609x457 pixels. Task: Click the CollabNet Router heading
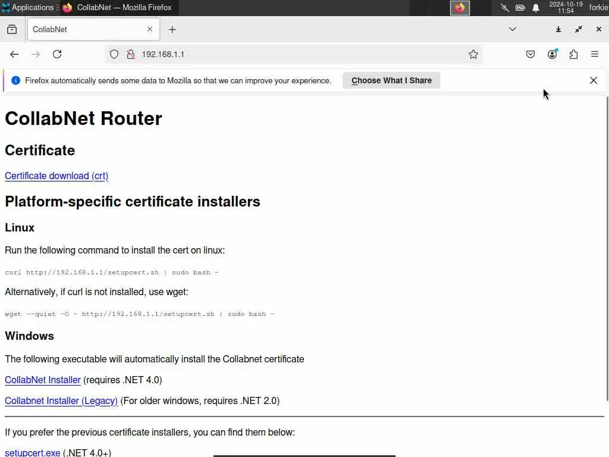click(83, 118)
